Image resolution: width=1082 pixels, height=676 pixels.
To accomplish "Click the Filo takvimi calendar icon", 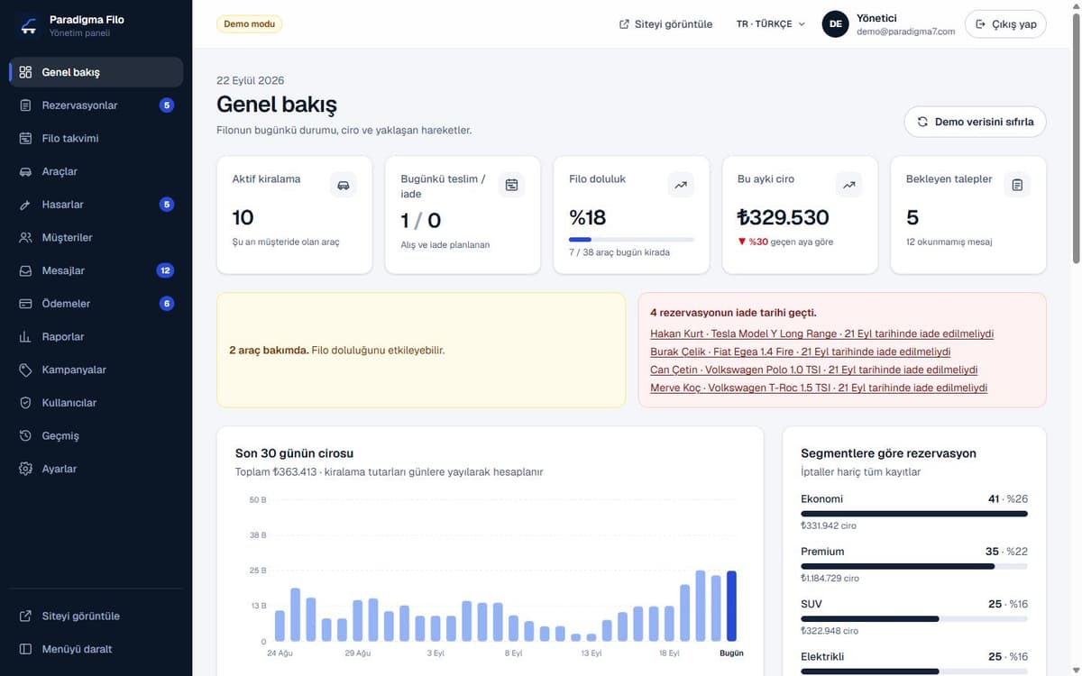I will click(x=25, y=139).
